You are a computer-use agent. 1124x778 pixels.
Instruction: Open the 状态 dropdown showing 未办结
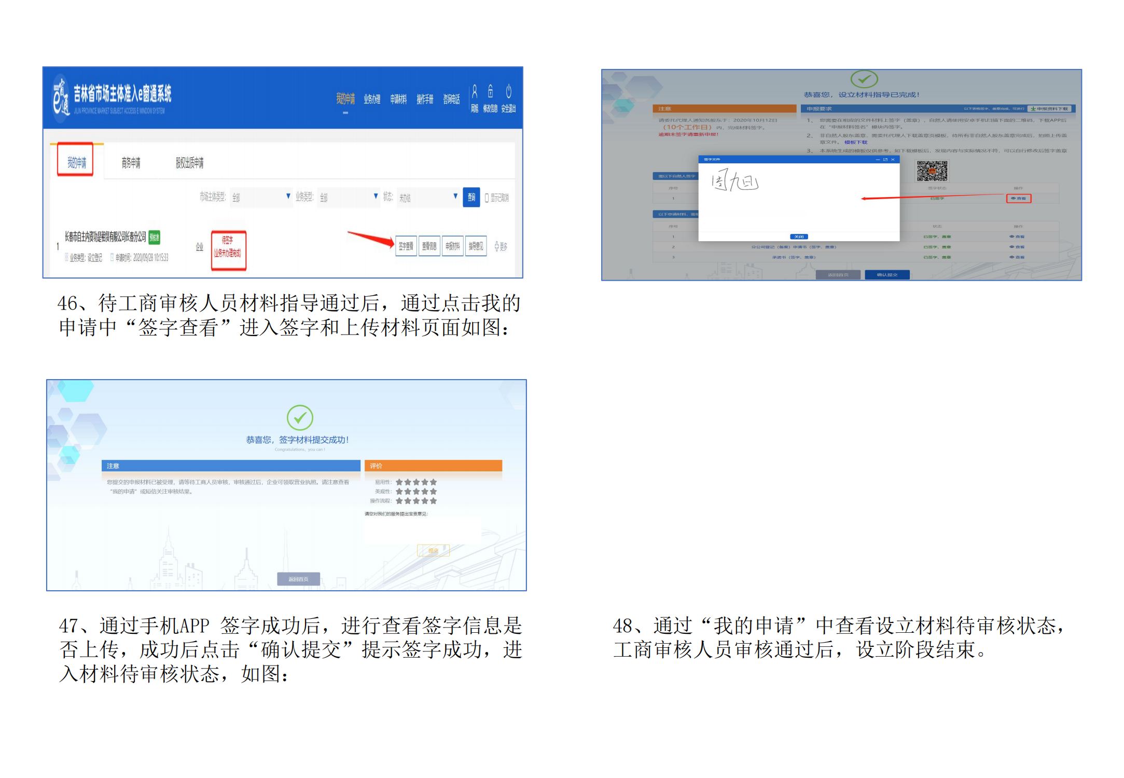[x=428, y=197]
